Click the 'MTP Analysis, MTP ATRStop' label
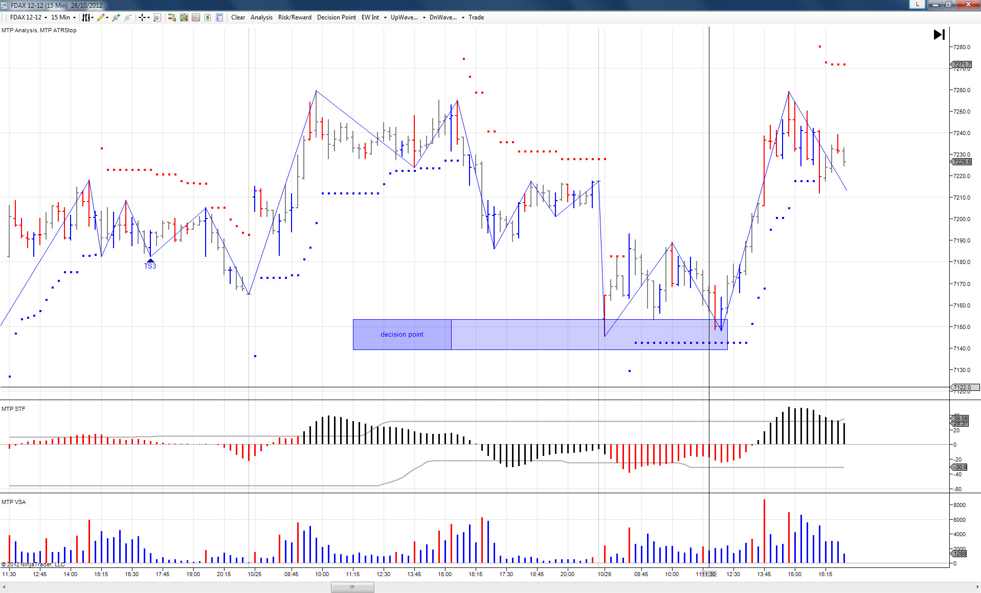981x593 pixels. coord(39,30)
